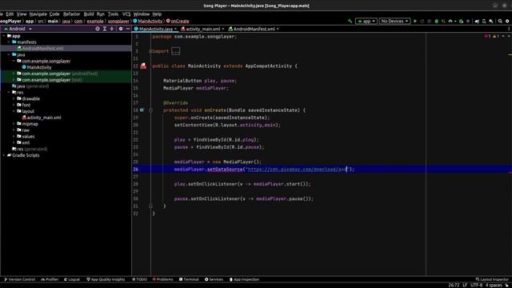Open the Logcat tool window

point(72,279)
